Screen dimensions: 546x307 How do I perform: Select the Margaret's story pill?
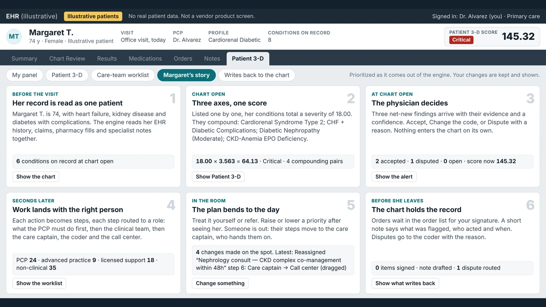(187, 75)
